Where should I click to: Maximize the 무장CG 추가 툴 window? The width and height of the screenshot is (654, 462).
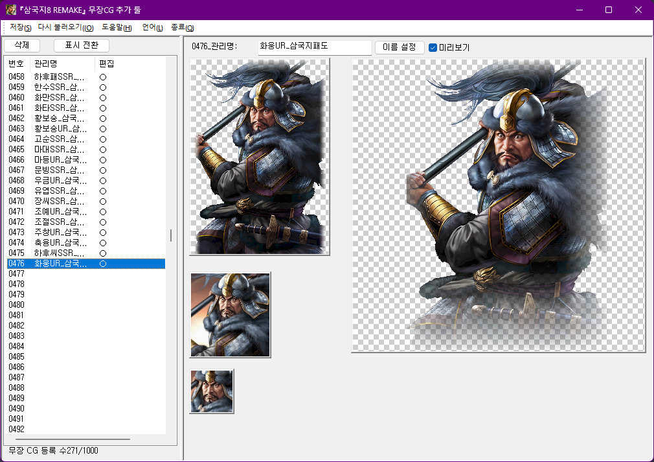tap(609, 10)
